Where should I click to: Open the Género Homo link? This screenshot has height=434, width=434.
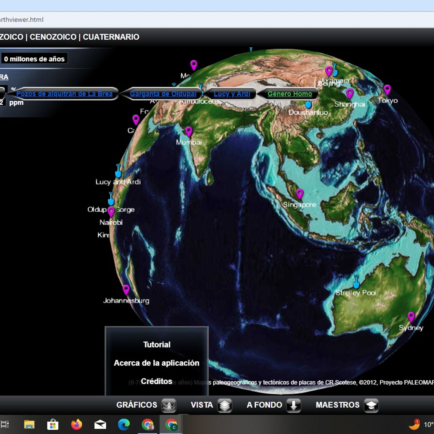290,94
